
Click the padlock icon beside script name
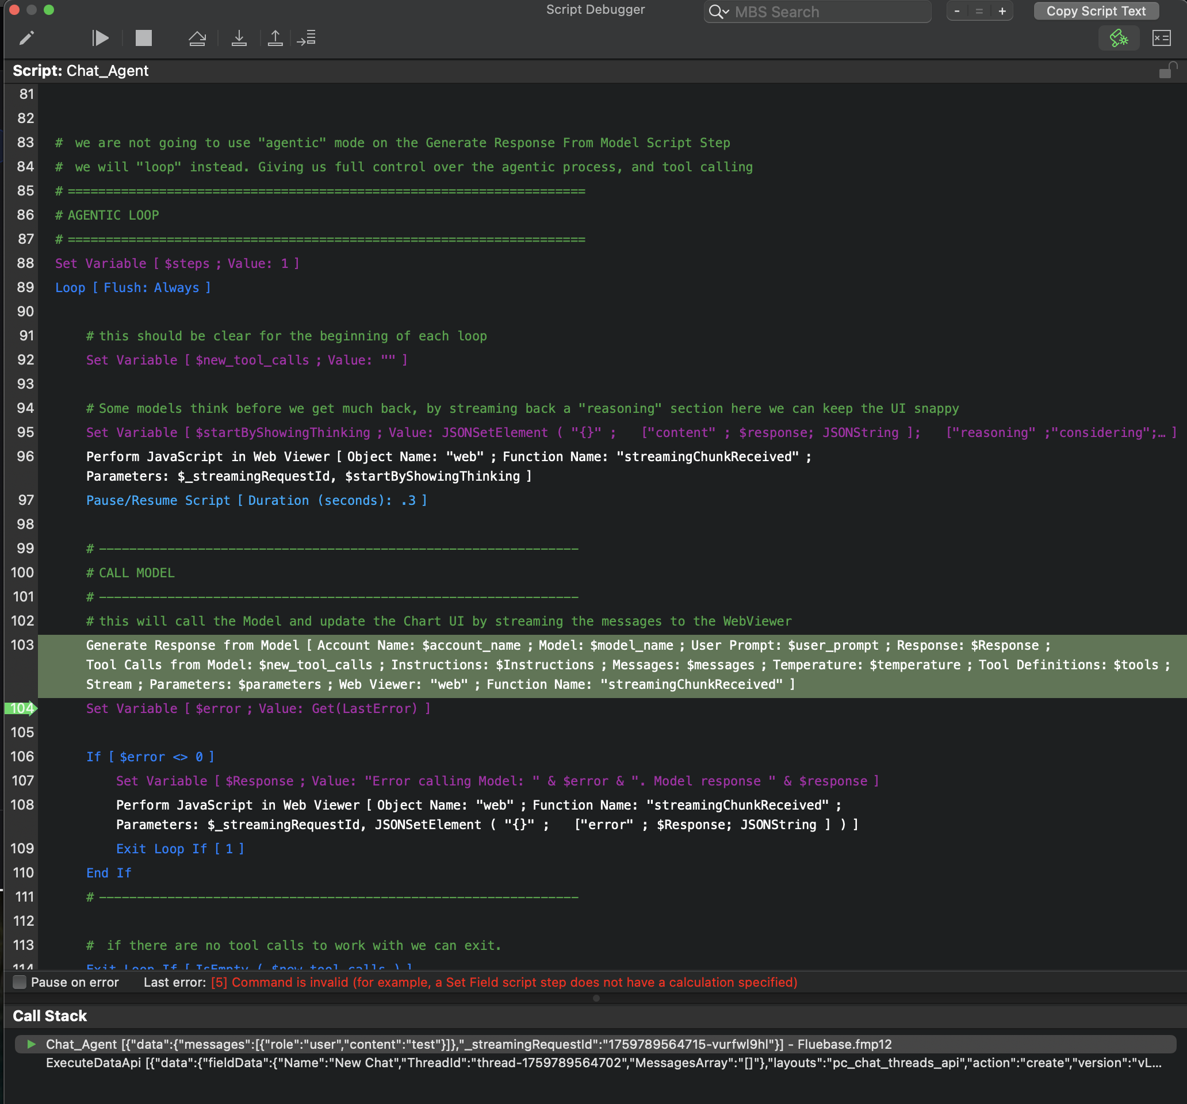1166,71
